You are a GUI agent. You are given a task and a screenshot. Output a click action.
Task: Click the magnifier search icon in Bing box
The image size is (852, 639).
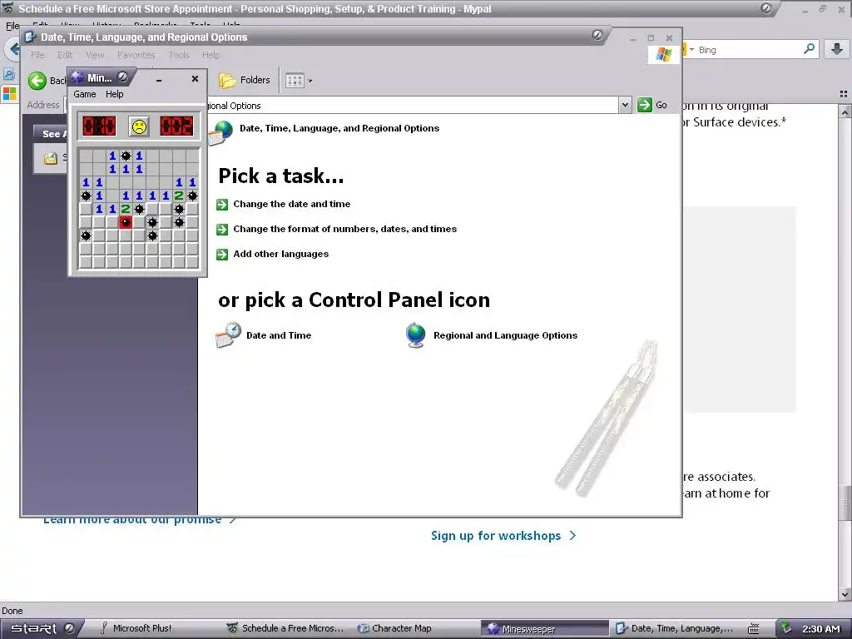click(x=809, y=49)
